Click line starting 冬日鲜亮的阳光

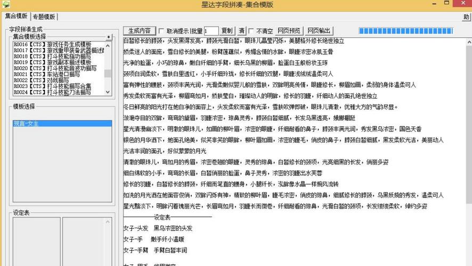pyautogui.click(x=261, y=107)
